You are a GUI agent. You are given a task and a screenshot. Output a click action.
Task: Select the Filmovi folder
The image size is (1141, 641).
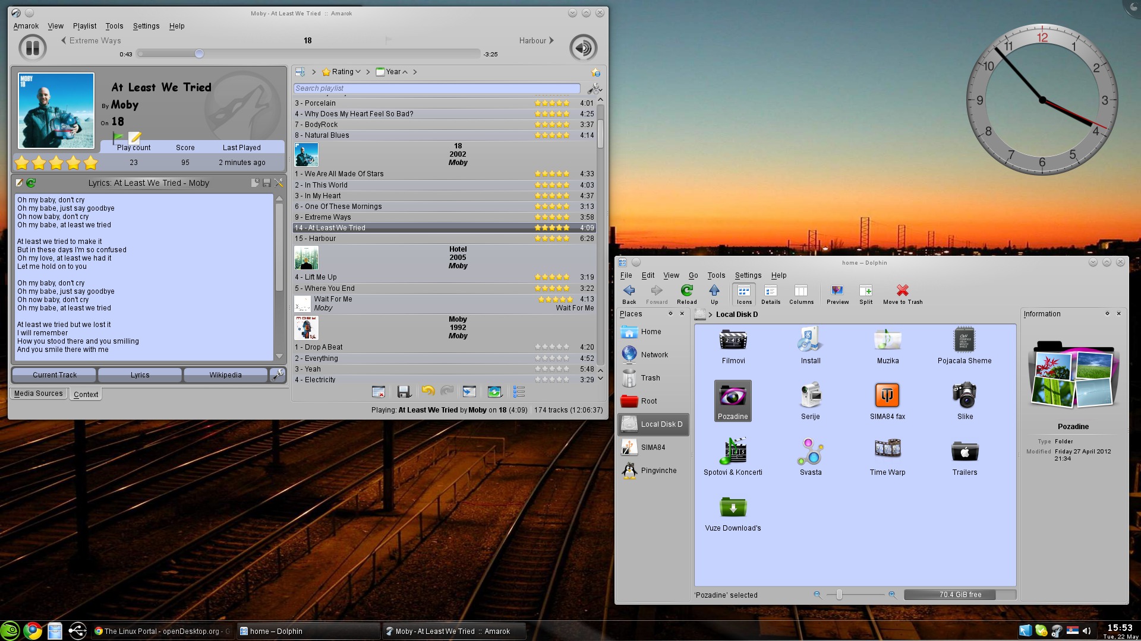click(733, 345)
